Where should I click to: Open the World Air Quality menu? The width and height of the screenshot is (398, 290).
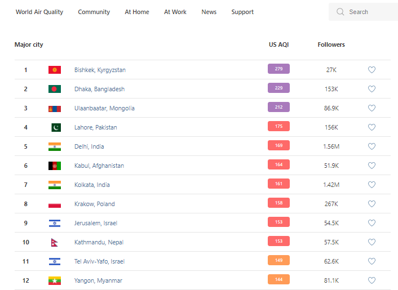click(39, 12)
